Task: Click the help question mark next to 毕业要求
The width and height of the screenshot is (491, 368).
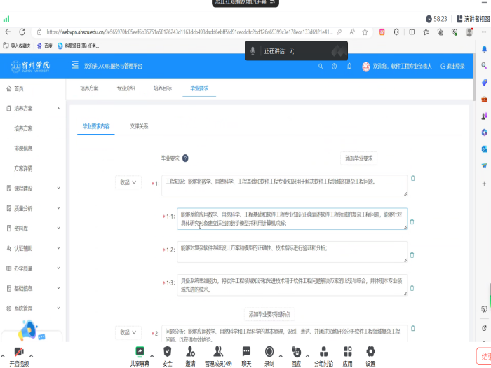Action: click(185, 158)
